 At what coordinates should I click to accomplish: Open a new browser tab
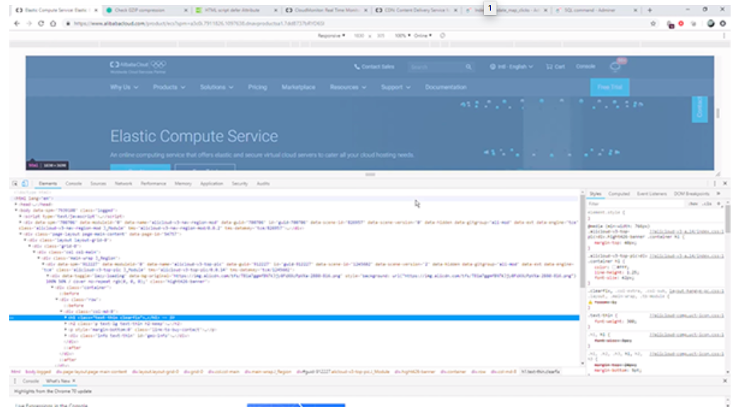[x=649, y=10]
